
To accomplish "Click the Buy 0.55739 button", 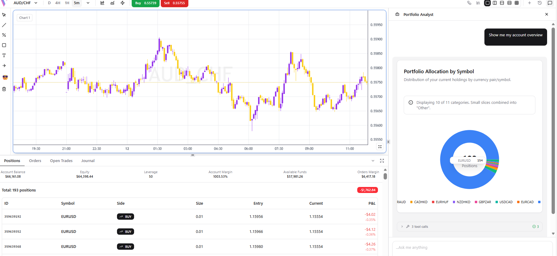I will click(x=145, y=3).
